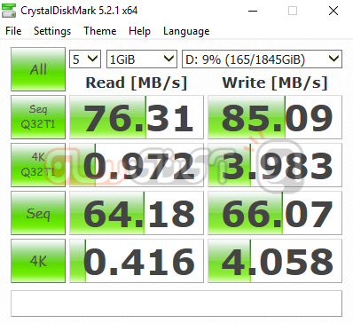Screen dimensions: 353x323
Task: Open the File menu
Action: (x=13, y=31)
